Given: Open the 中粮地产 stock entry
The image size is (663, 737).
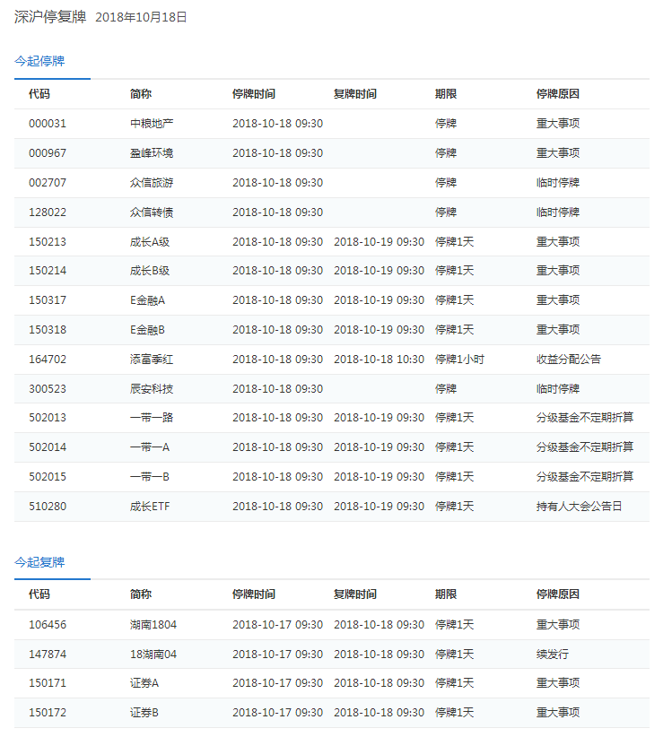Looking at the screenshot, I should coord(152,124).
